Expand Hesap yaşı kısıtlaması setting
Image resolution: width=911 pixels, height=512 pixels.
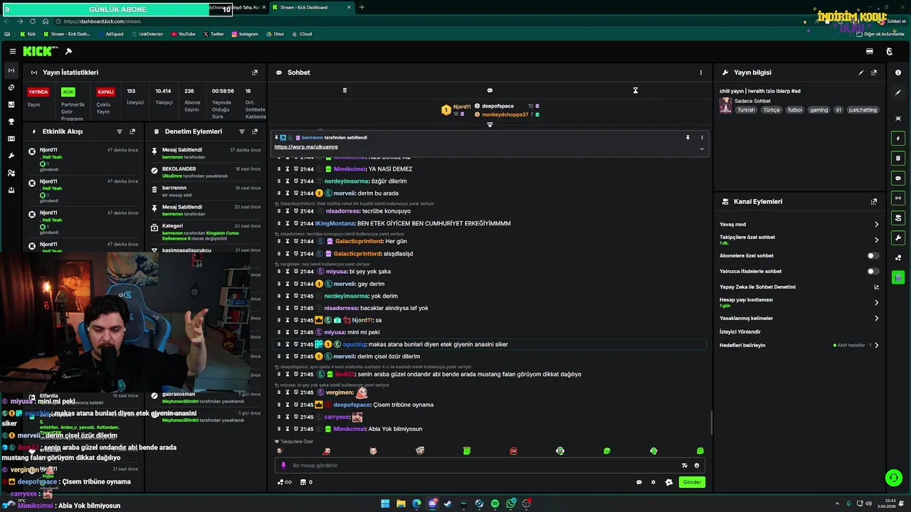pyautogui.click(x=876, y=302)
